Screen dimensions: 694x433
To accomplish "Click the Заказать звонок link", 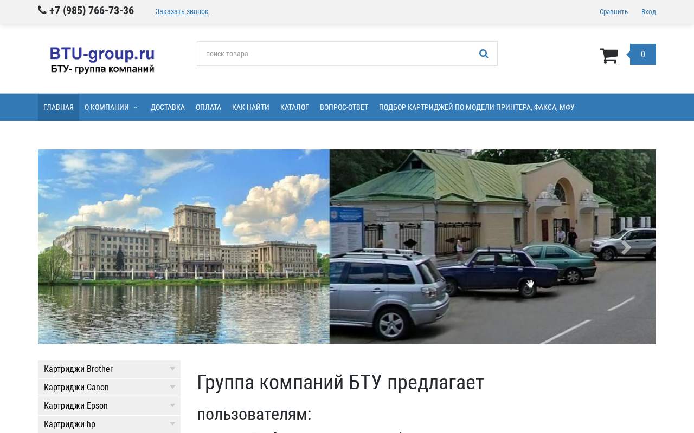I will tap(182, 12).
